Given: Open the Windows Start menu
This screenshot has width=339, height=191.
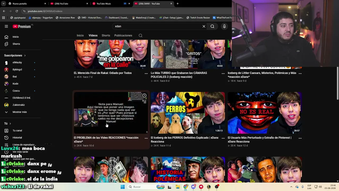Looking at the screenshot, I should [x=123, y=187].
